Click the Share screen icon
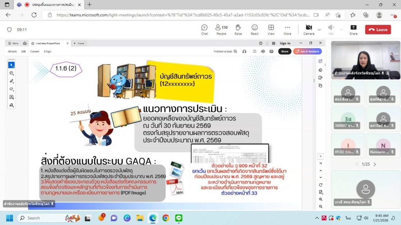Screen dimensions: 401x225 tap(353, 29)
